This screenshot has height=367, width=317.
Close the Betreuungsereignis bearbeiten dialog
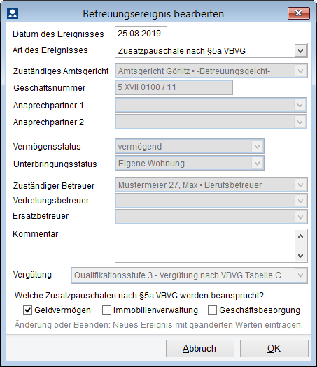299,13
